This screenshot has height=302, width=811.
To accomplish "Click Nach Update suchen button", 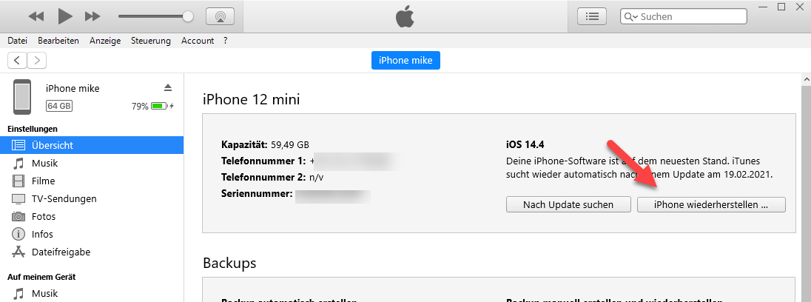I will (568, 204).
